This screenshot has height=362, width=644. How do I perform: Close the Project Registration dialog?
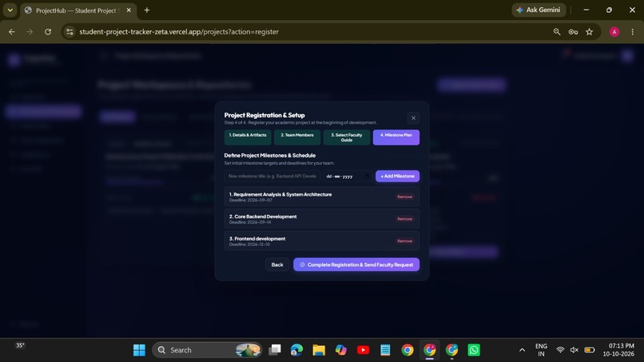click(x=413, y=118)
